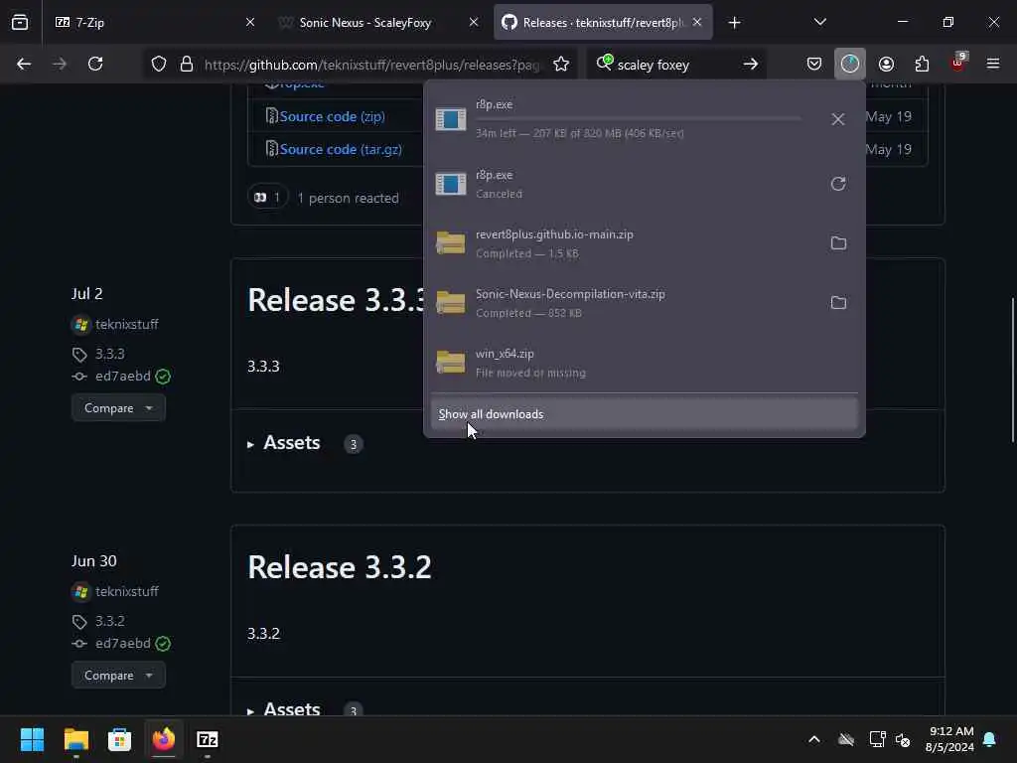This screenshot has height=763, width=1017.
Task: Switch to the 7-Zip tab
Action: point(154,22)
